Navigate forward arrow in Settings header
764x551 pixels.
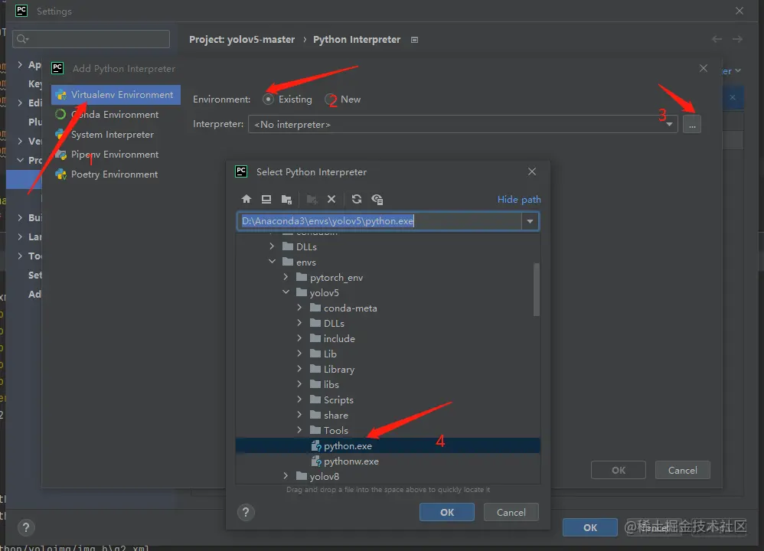tap(738, 39)
